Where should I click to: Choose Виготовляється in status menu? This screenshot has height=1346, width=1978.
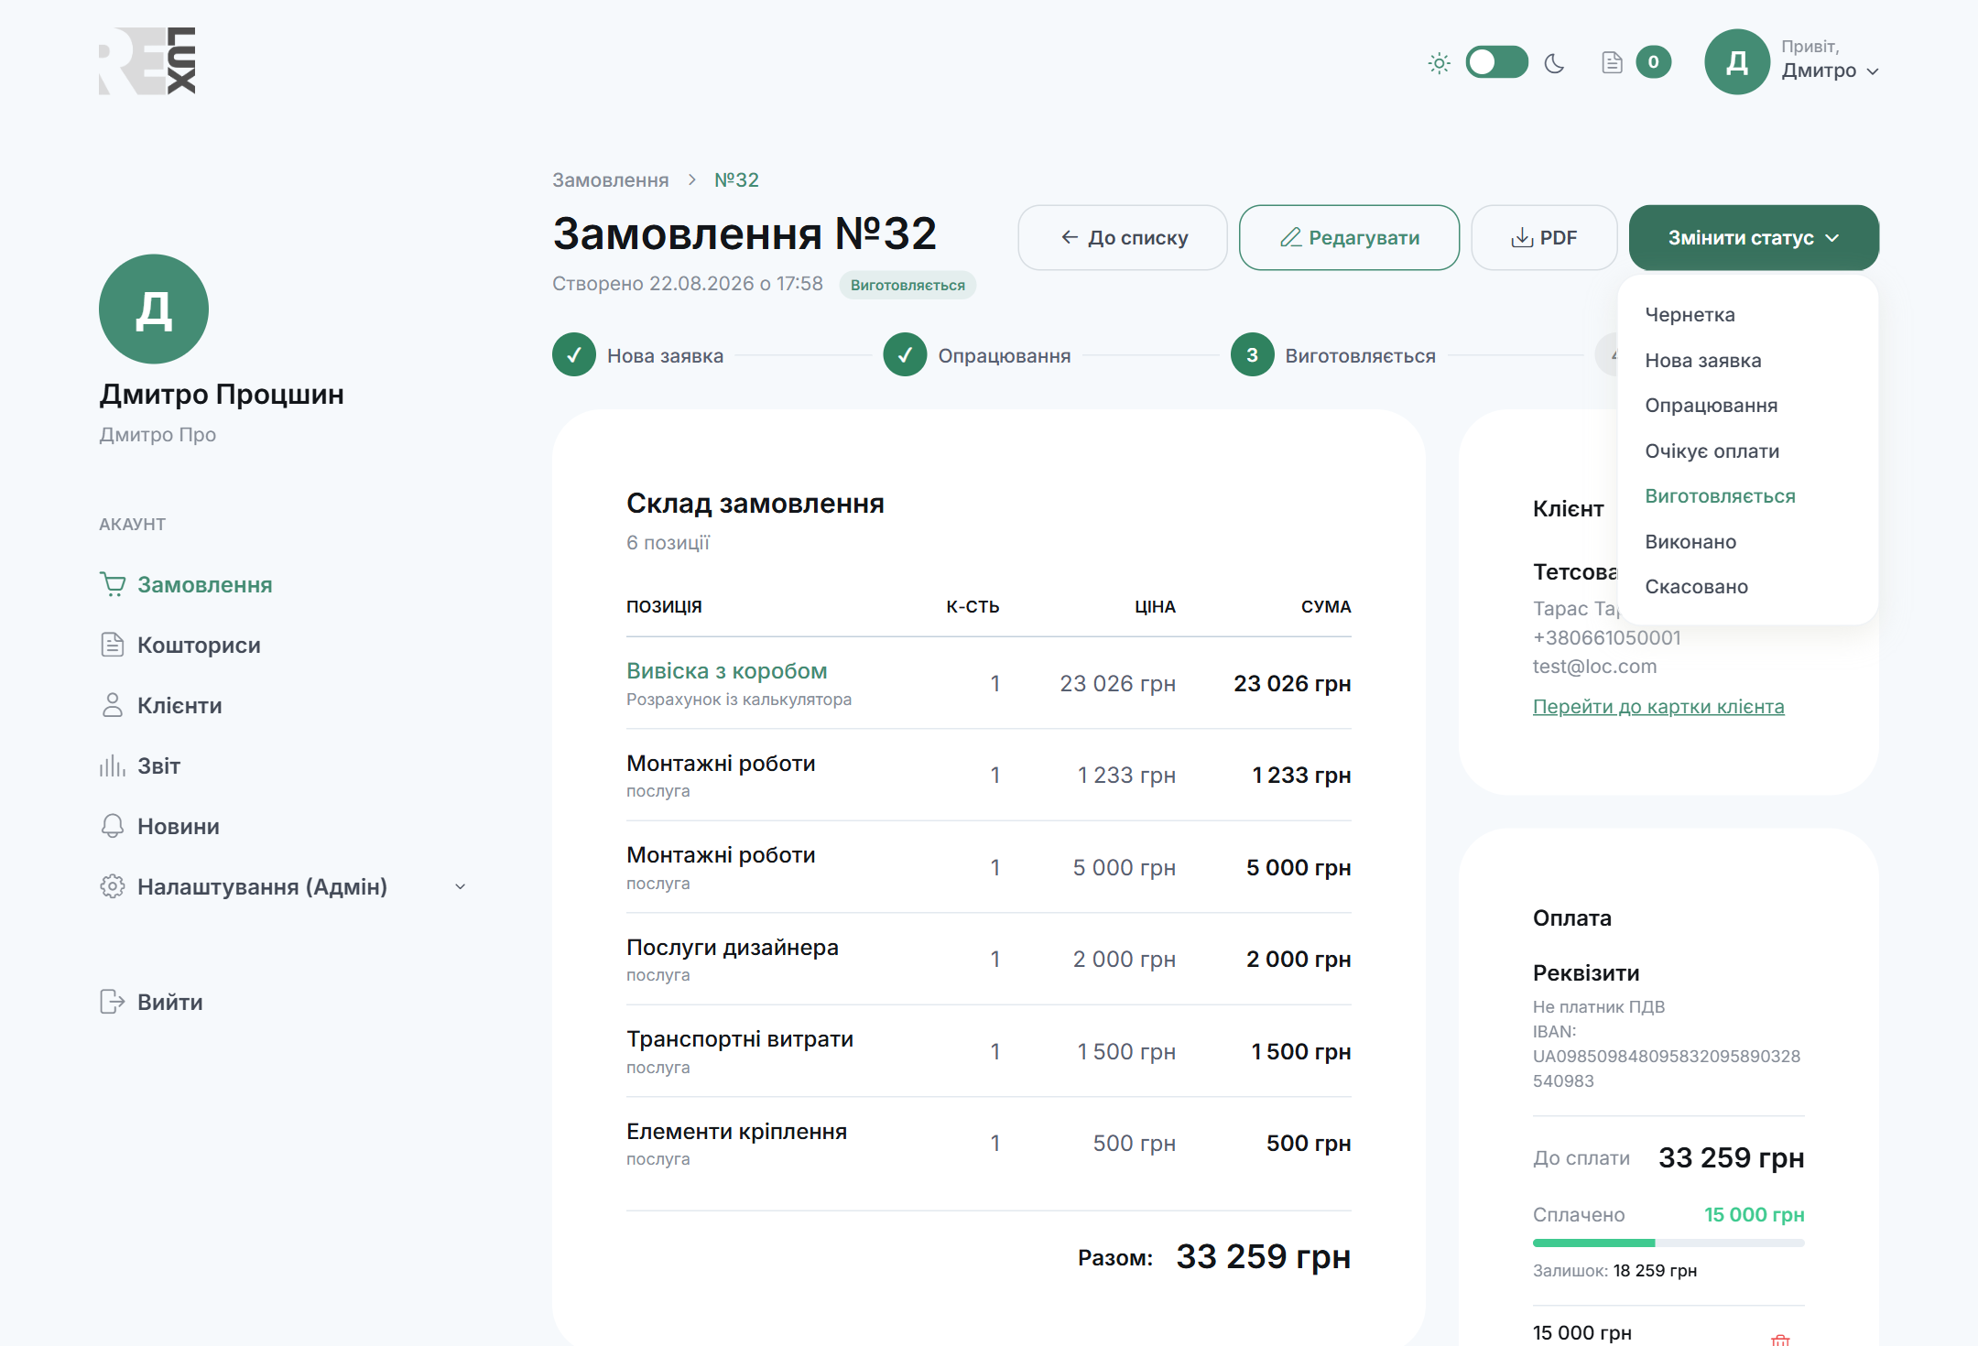tap(1720, 495)
